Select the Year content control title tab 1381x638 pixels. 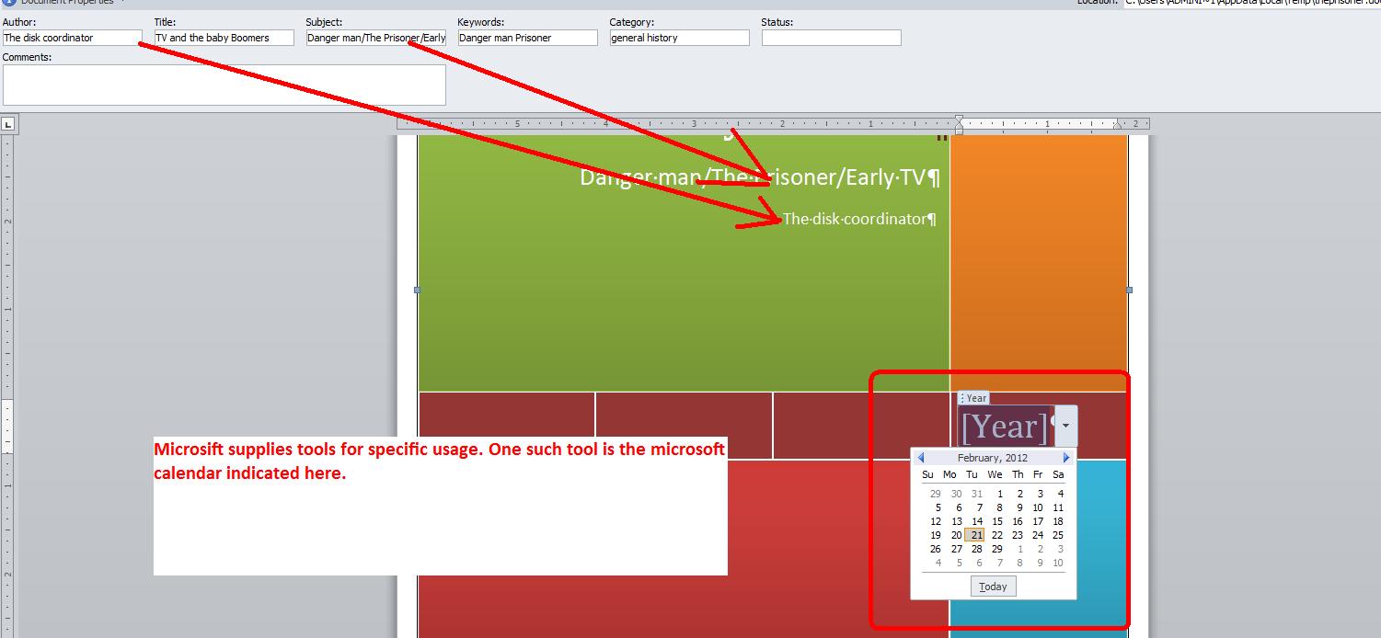[973, 398]
